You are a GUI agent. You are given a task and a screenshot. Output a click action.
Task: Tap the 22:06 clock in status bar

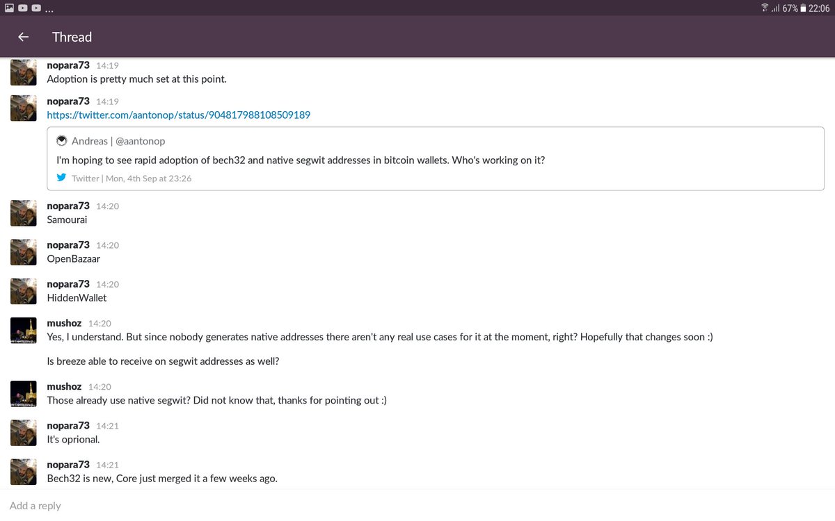click(819, 8)
